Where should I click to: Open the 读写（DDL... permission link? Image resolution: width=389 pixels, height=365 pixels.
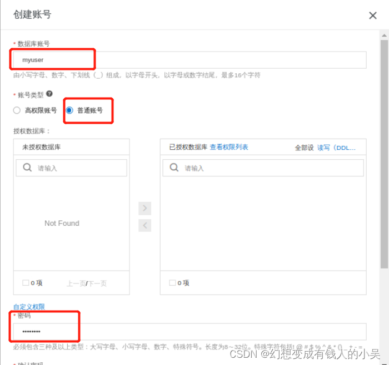336,148
